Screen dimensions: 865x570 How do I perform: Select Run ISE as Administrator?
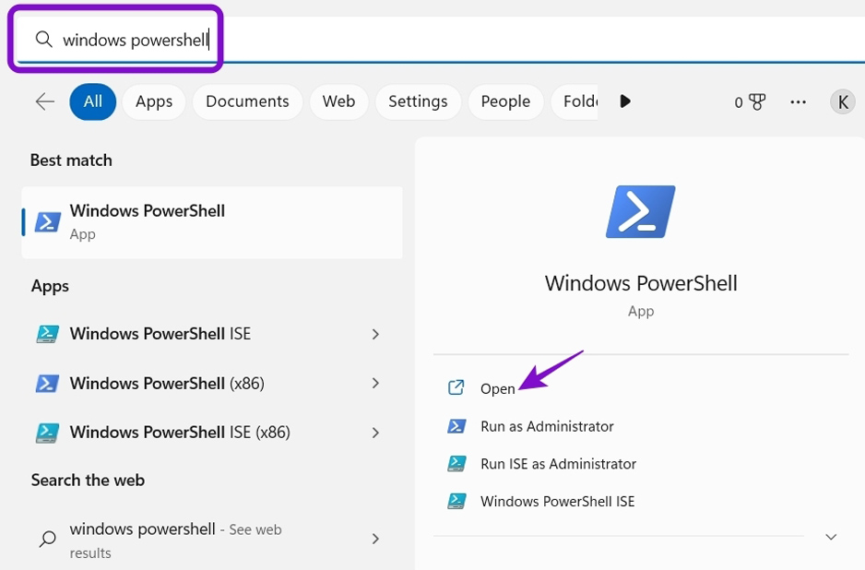click(558, 464)
